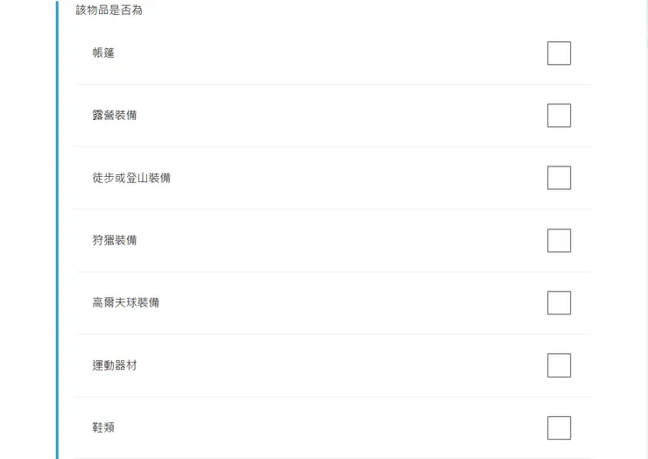Click the 狩獵裝備 label text

click(115, 241)
